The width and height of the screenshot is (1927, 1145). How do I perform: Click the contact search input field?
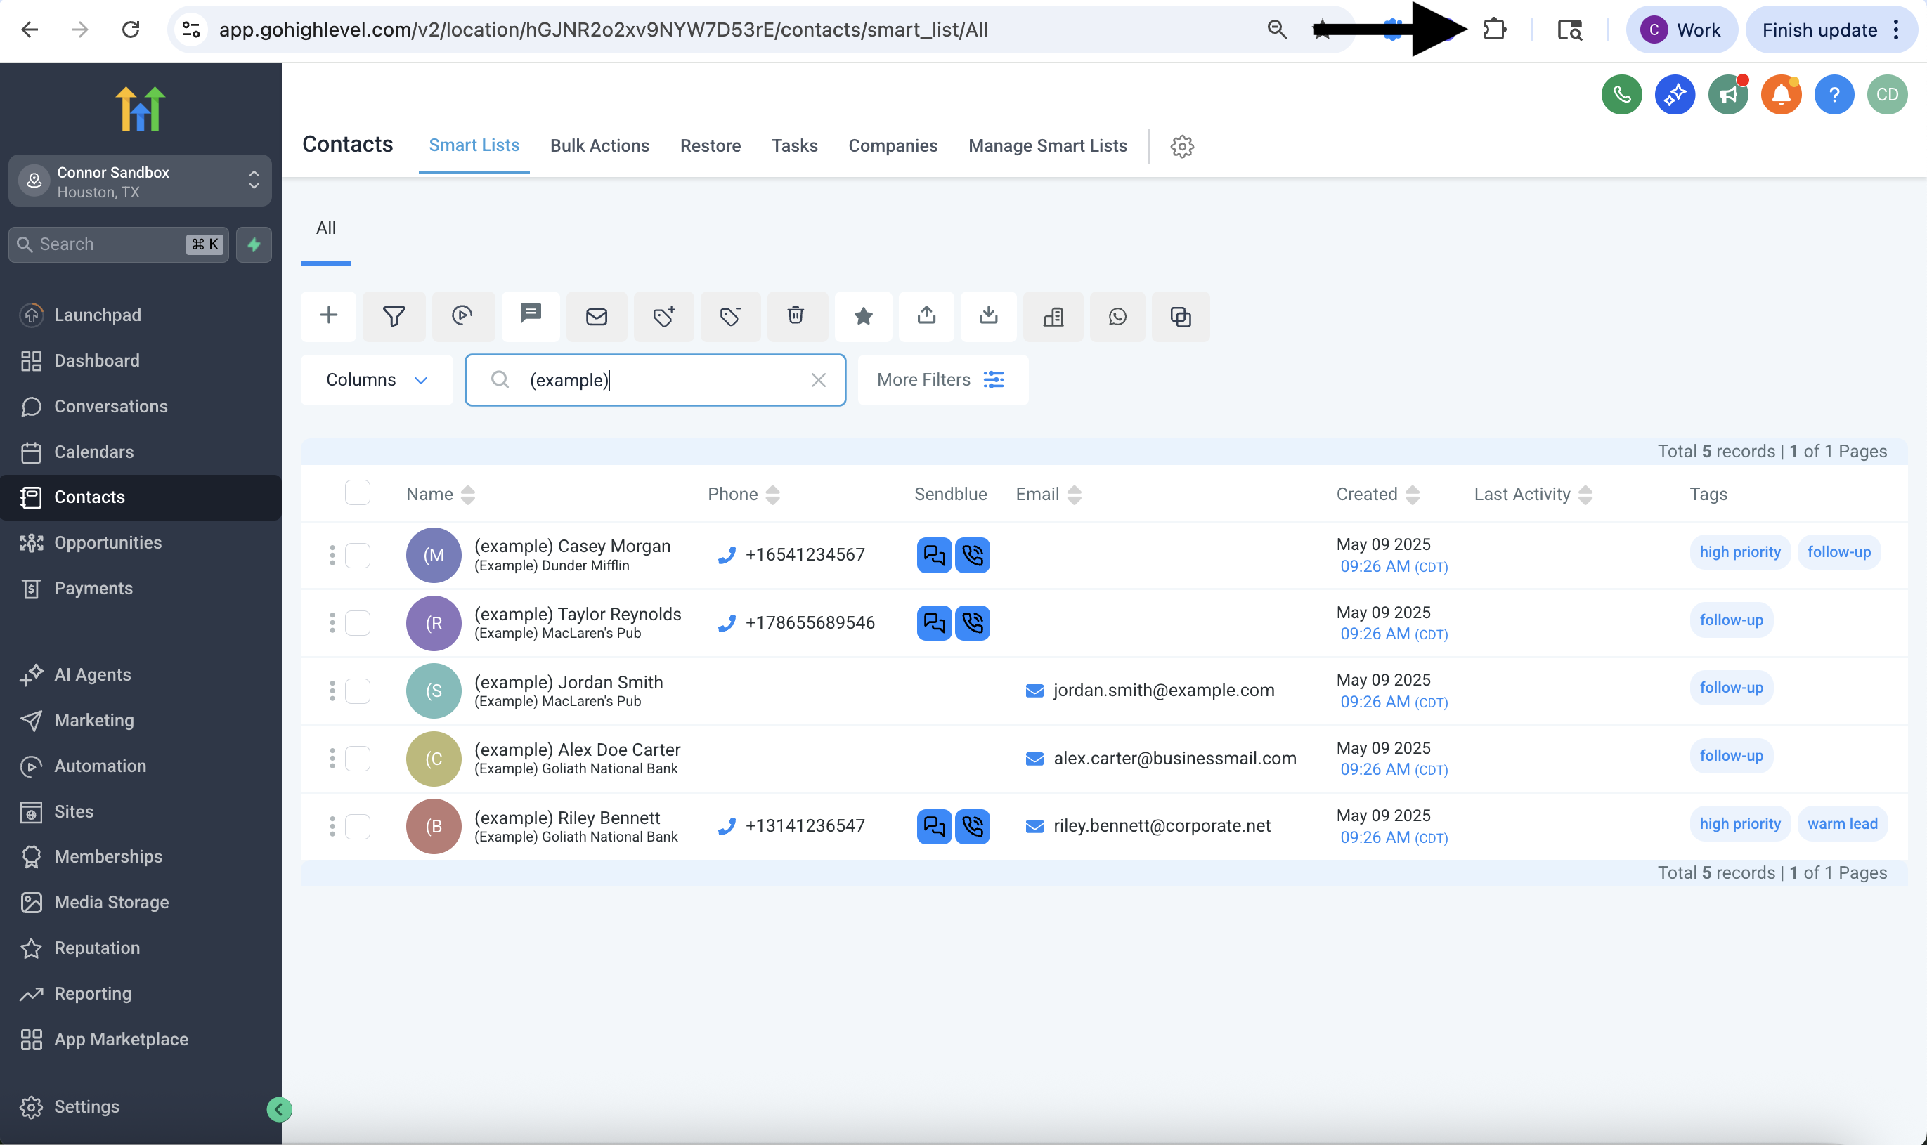(656, 379)
